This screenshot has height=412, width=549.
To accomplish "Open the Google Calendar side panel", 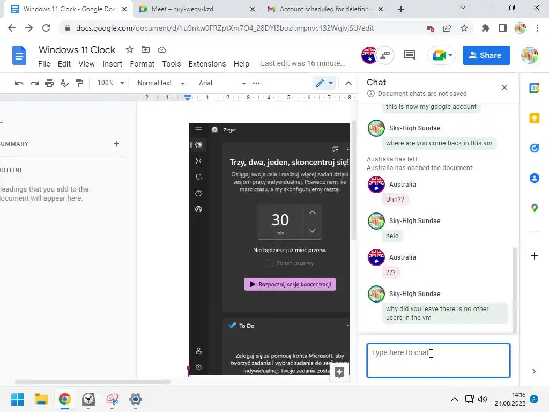I will [x=535, y=88].
